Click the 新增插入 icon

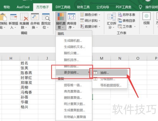tap(14, 17)
